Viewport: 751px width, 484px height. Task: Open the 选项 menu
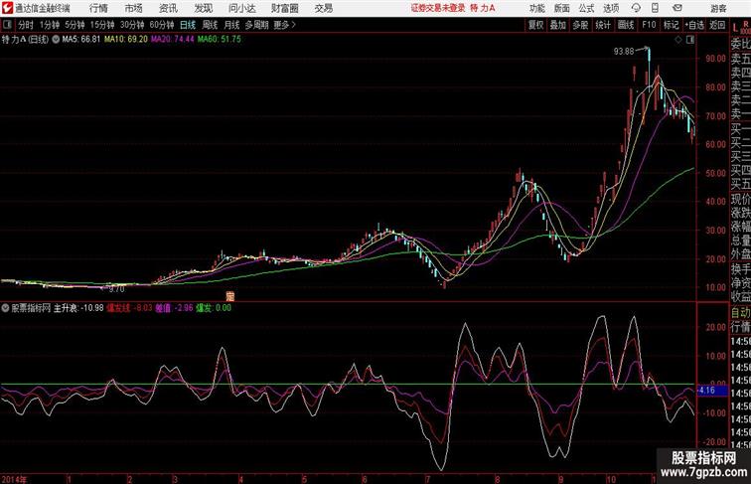(611, 8)
